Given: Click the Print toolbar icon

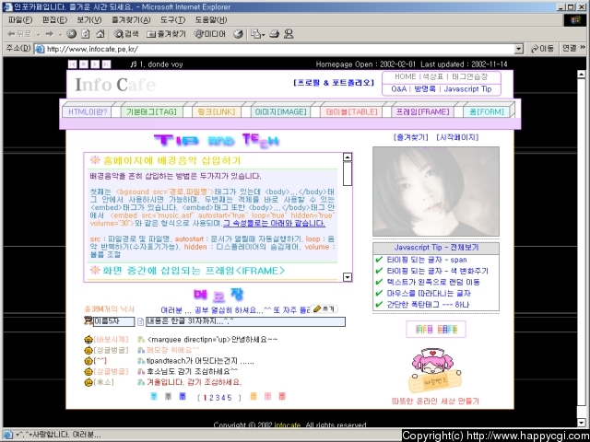Looking at the screenshot, I should click(275, 34).
